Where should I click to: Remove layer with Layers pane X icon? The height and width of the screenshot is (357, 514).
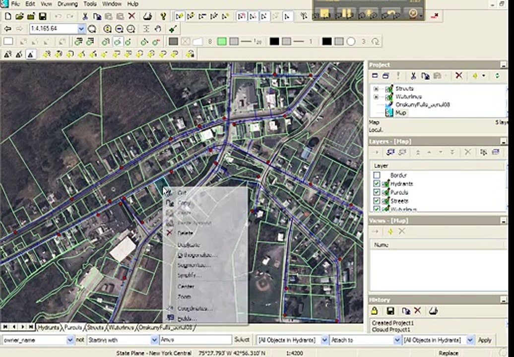pos(468,152)
